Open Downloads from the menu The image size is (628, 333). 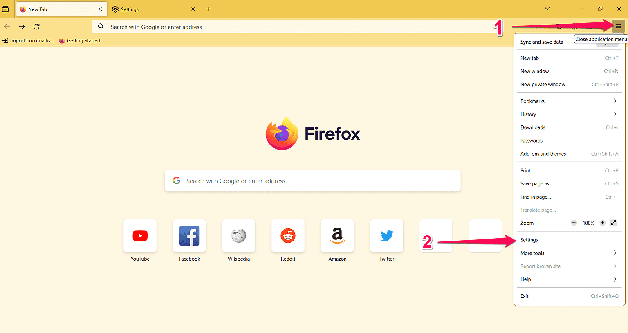tap(569, 127)
